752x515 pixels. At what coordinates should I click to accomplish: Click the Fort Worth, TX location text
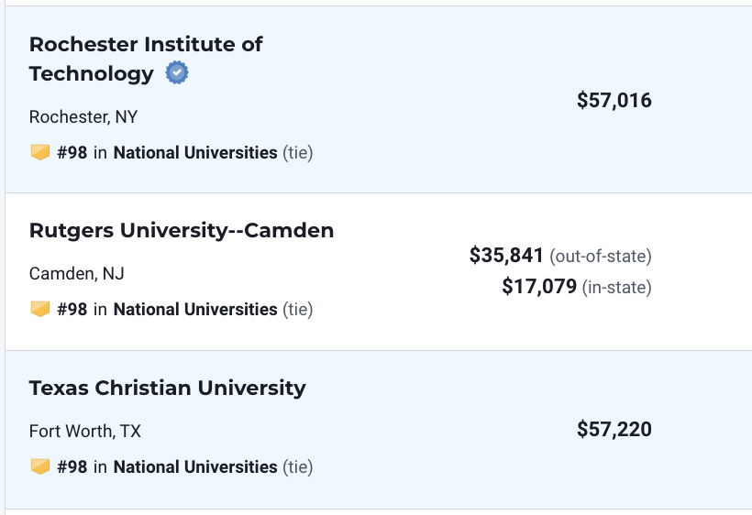pos(85,432)
